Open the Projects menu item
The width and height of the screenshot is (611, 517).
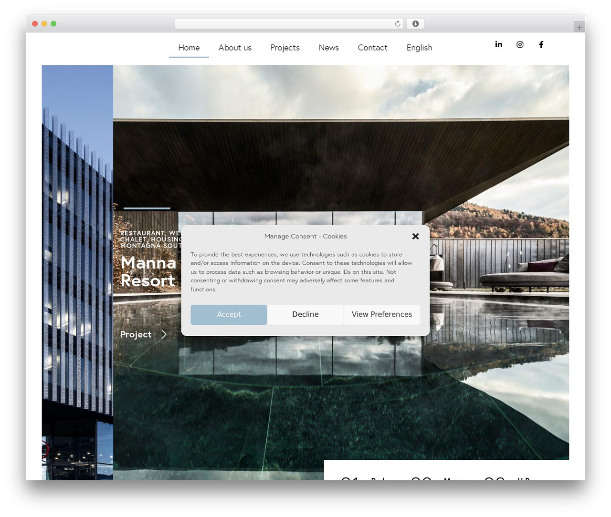click(285, 48)
